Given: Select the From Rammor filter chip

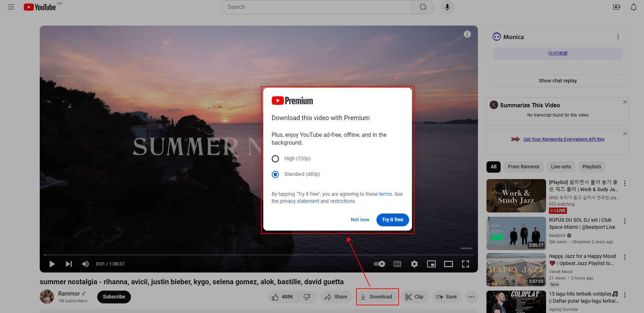Looking at the screenshot, I should point(523,167).
